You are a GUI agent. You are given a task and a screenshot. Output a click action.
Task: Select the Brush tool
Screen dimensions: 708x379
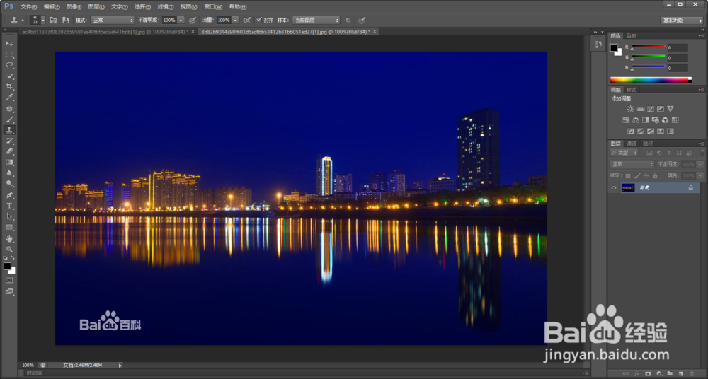pos(9,119)
